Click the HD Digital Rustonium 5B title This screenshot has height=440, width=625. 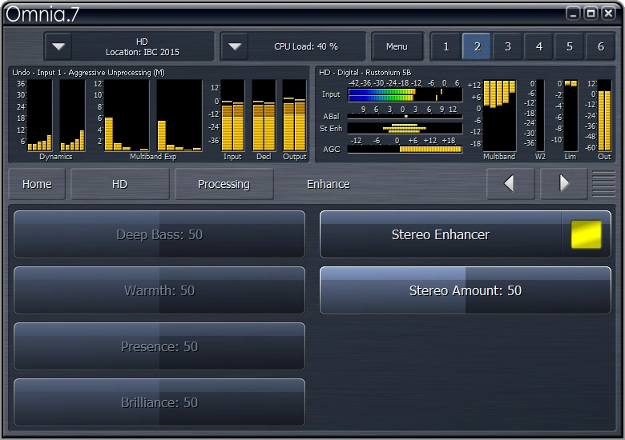(x=365, y=73)
